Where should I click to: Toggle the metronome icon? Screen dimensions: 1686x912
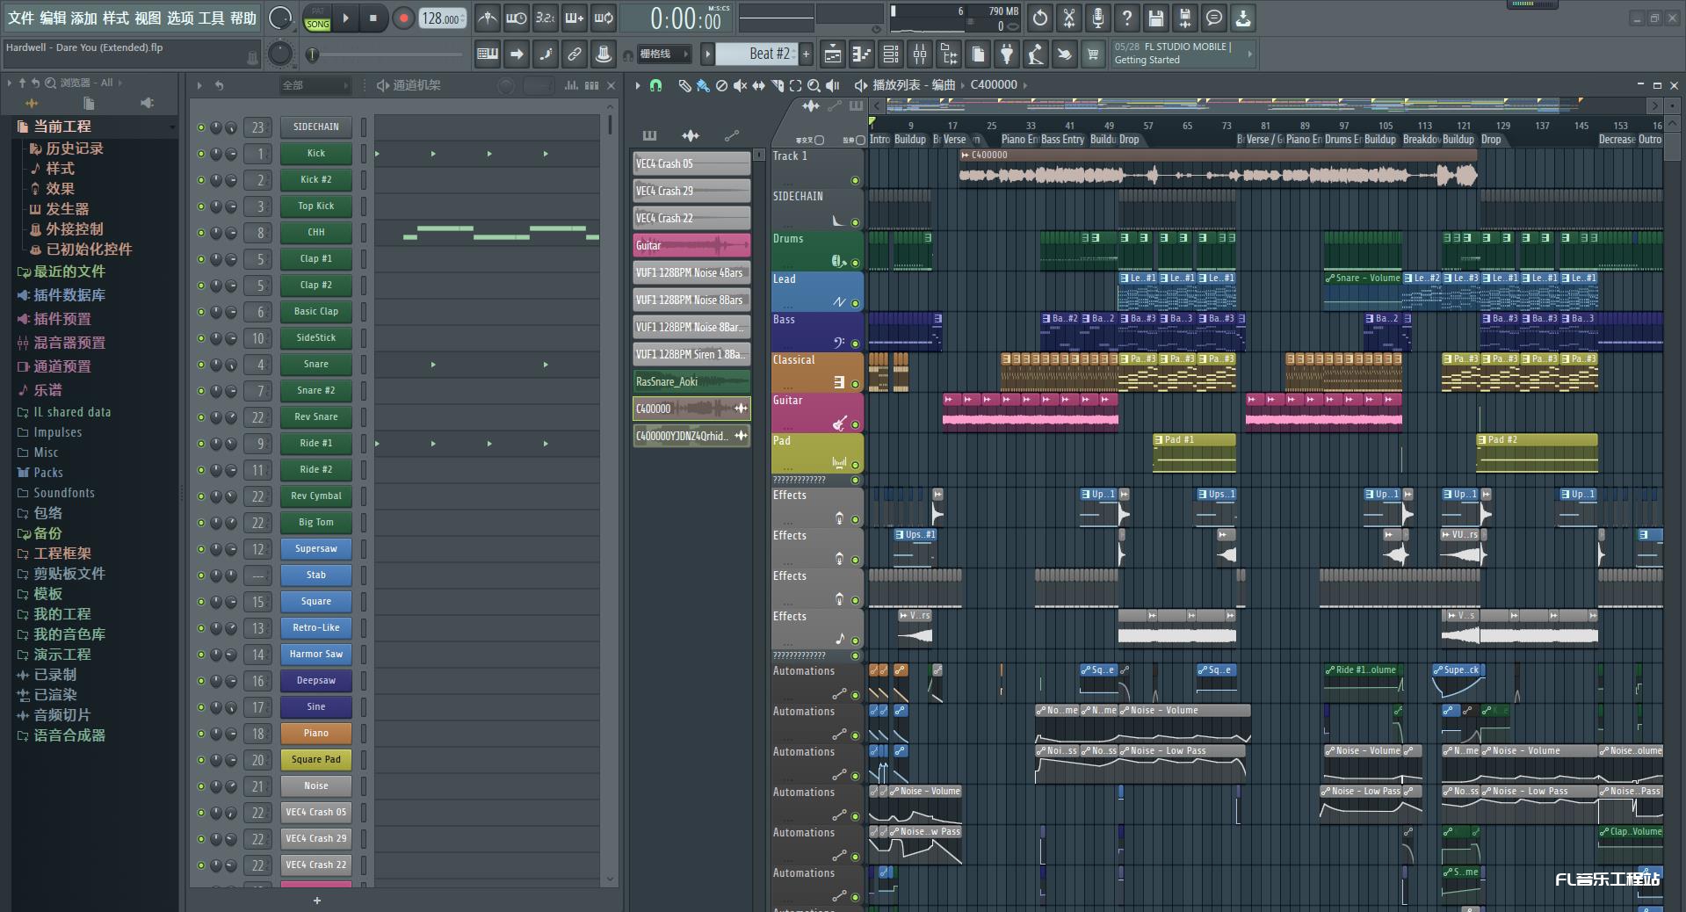(488, 18)
